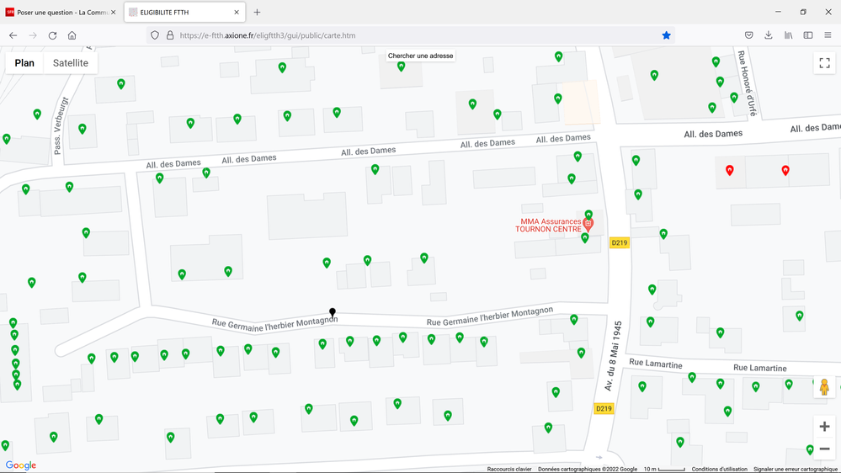Click Signaler une erreur cartographique link
The width and height of the screenshot is (841, 473).
[795, 469]
